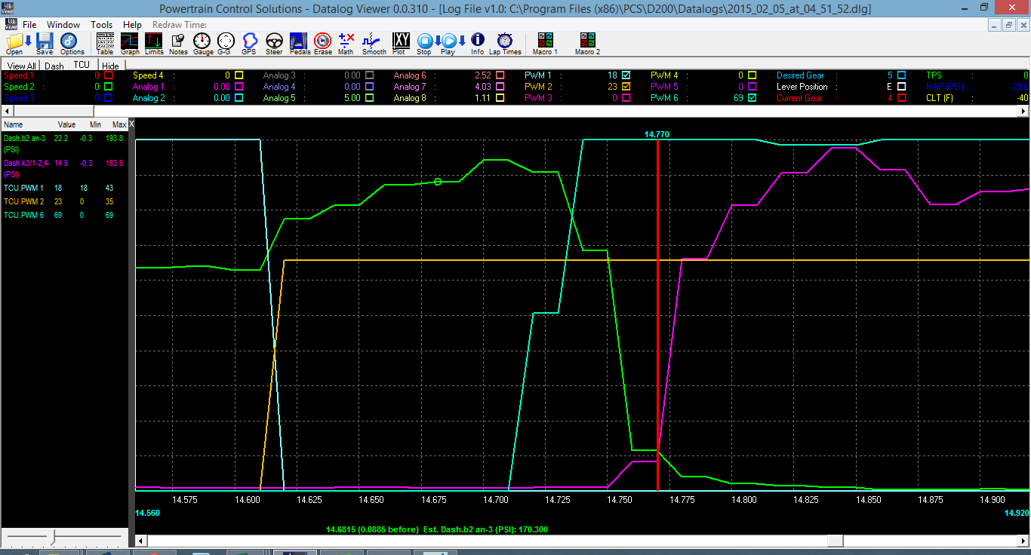The height and width of the screenshot is (555, 1031).
Task: Open the dropdown arrow next to Stop
Action: tap(437, 41)
